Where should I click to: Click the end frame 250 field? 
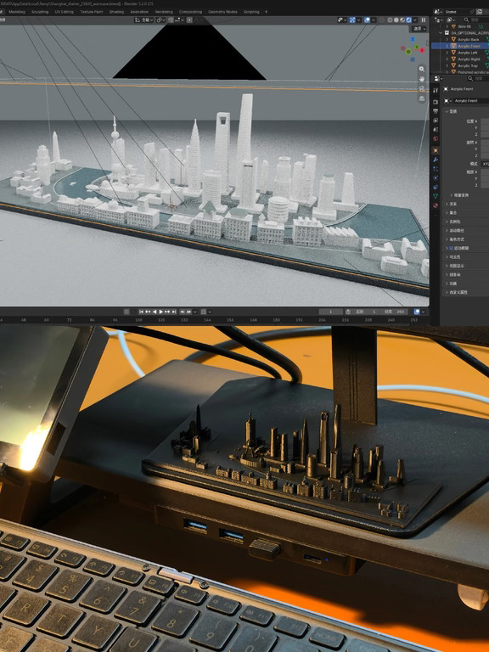coord(395,312)
